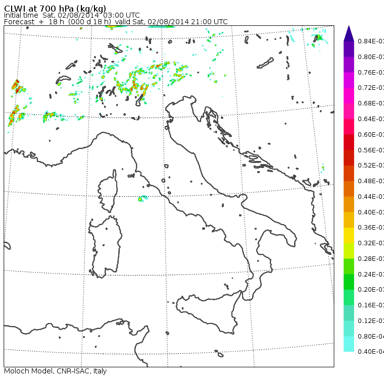Image resolution: width=384 pixels, height=378 pixels.
Task: Click colorbar band between 0.16E-03 and 0.20E-03
Action: pos(349,298)
